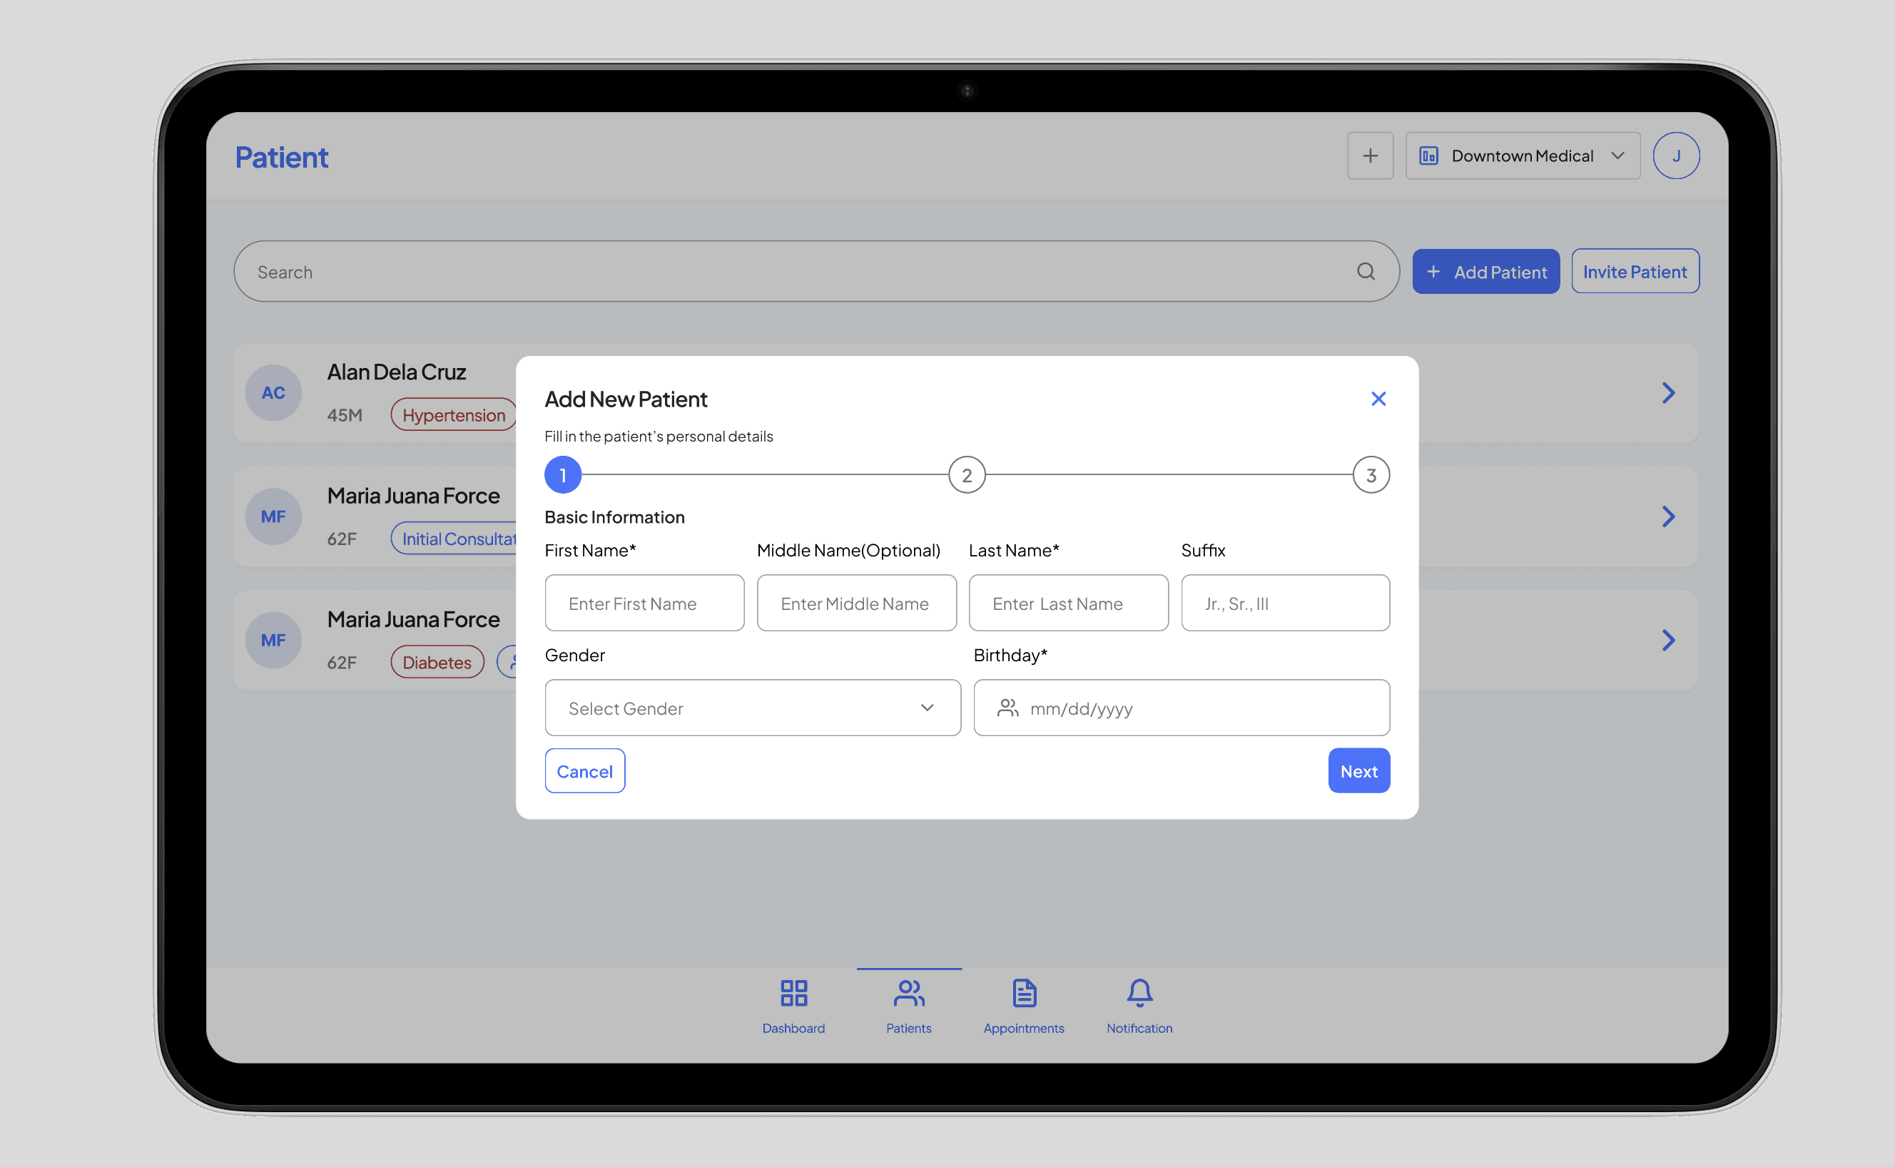Expand the Select Gender dropdown
This screenshot has width=1895, height=1167.
tap(752, 708)
